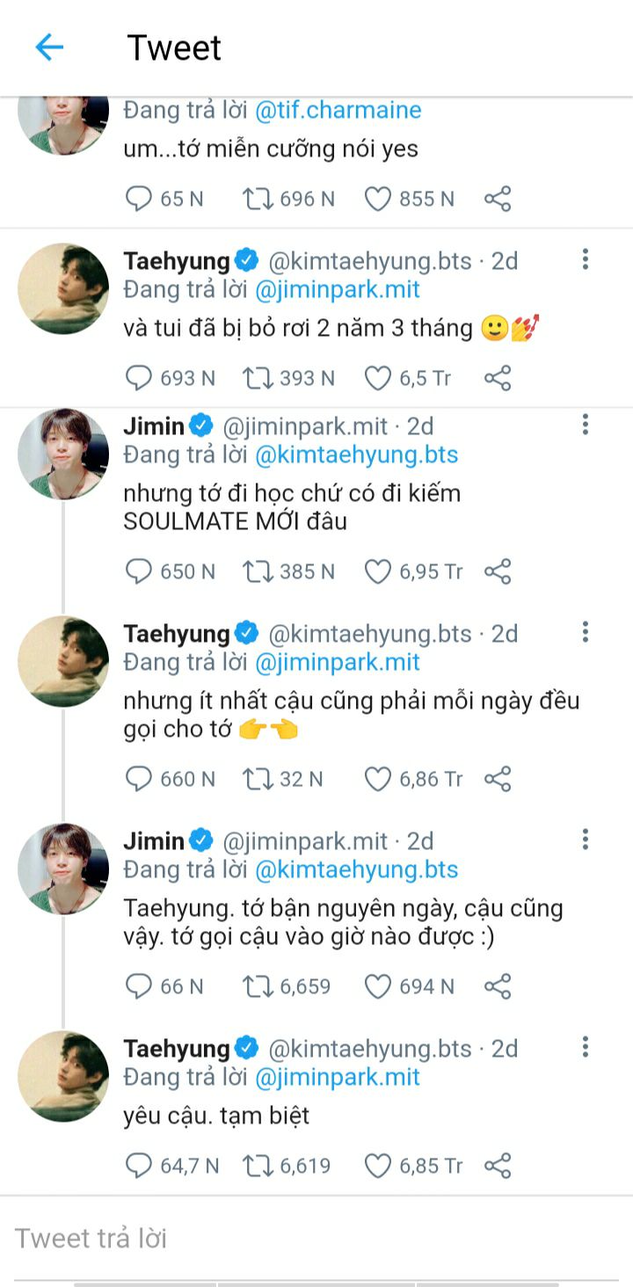
Task: Open the @kimtaehyung.bts mention in the "SOULMATE MỚI" tweet
Action: (356, 454)
